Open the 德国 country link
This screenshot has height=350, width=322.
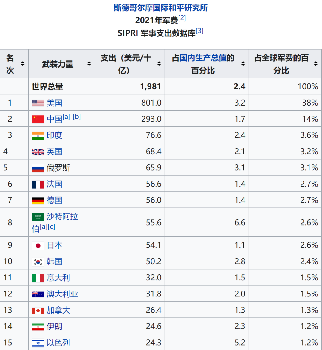pyautogui.click(x=54, y=201)
